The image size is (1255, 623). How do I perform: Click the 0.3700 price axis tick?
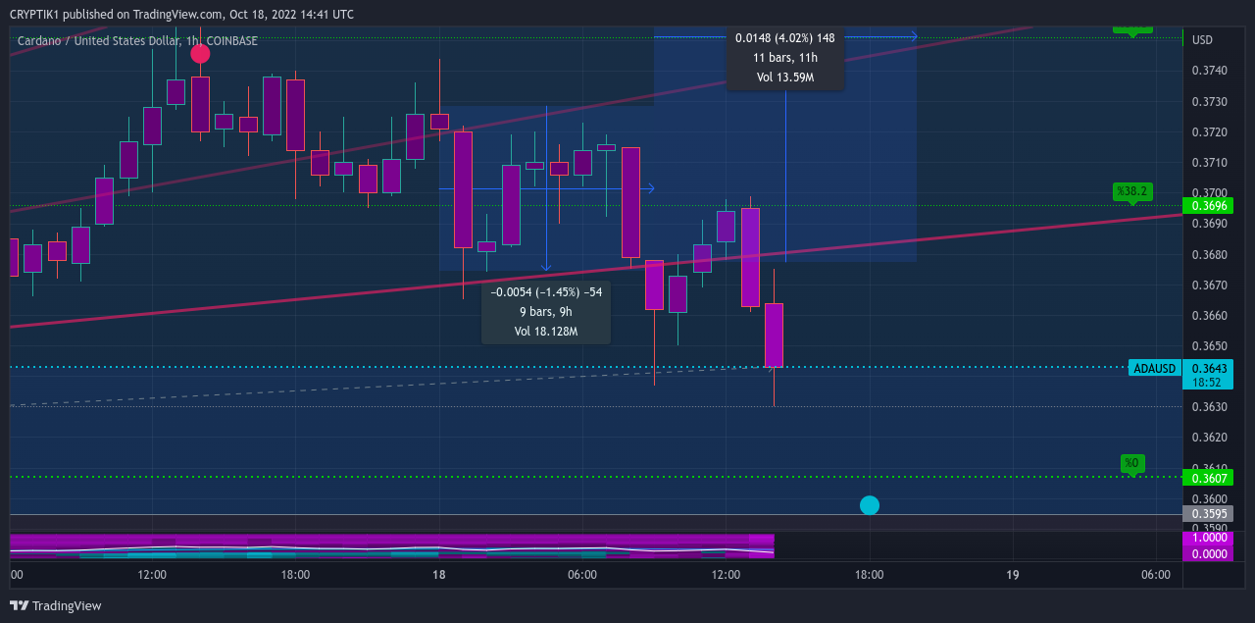click(x=1209, y=192)
